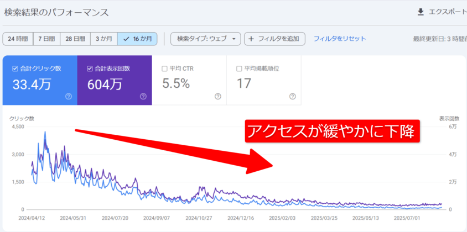467x232 pixels.
Task: Click help icon on 平均 CTR card
Action: (x=217, y=96)
